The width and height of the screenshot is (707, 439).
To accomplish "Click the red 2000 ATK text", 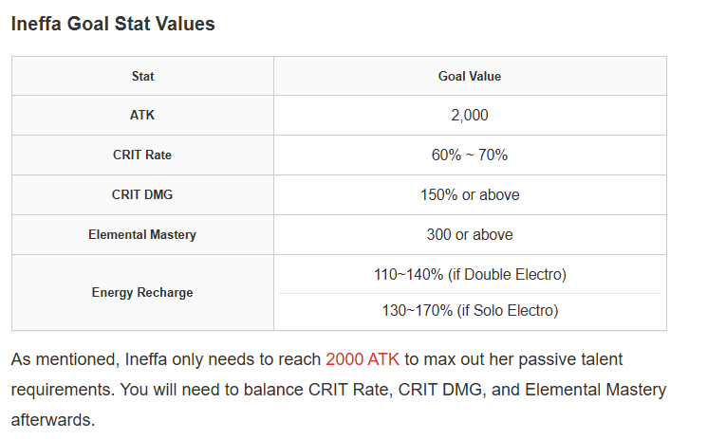I will click(363, 360).
